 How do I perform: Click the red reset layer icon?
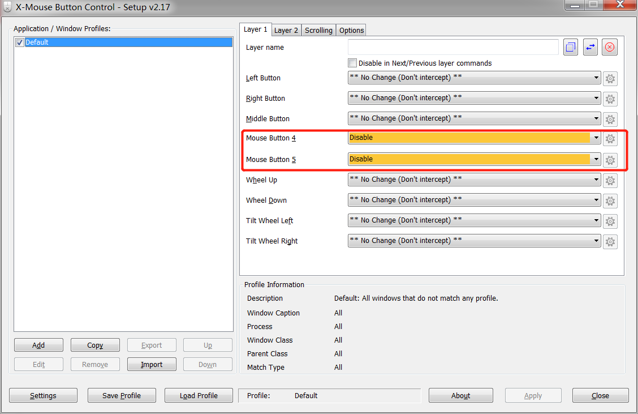point(610,47)
